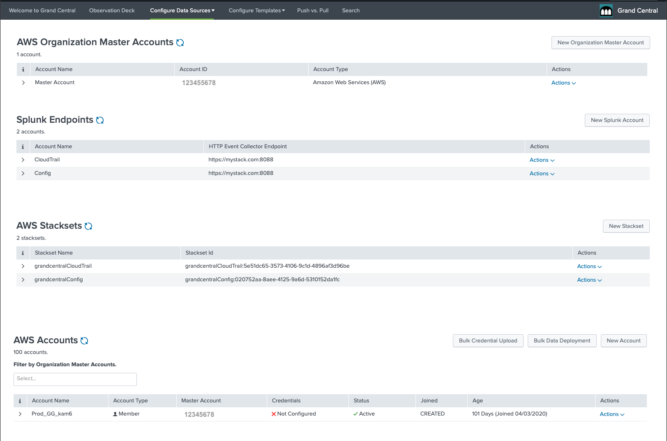Click the Amazon Web Services (AWS) cell

click(349, 83)
